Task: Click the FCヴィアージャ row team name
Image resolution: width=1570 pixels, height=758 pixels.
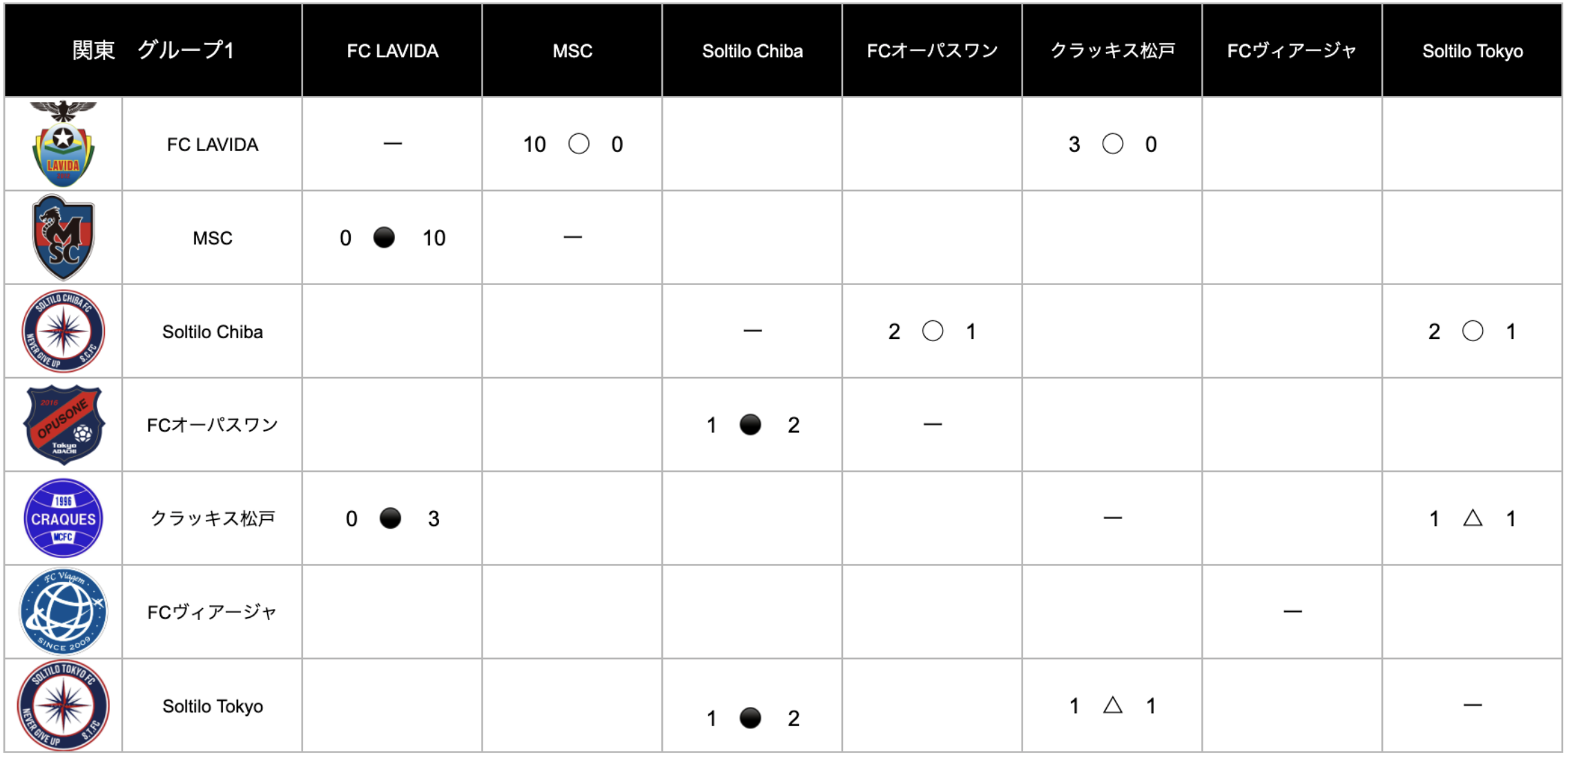Action: [213, 612]
